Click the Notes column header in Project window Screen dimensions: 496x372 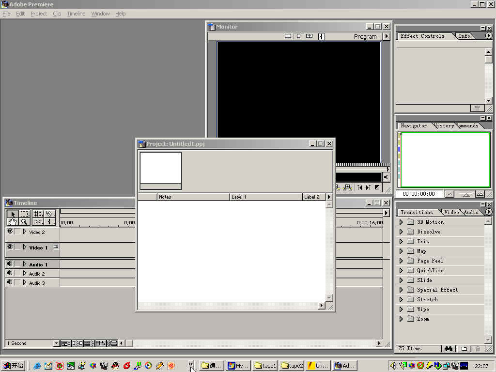click(x=193, y=197)
